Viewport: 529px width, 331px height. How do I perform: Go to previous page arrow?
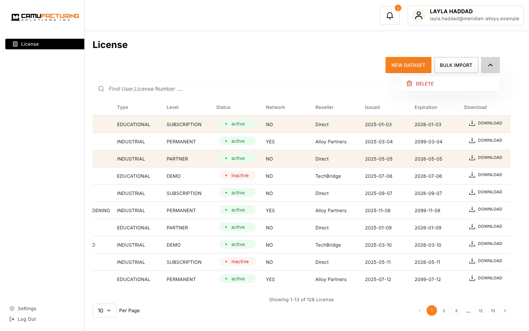coord(420,310)
